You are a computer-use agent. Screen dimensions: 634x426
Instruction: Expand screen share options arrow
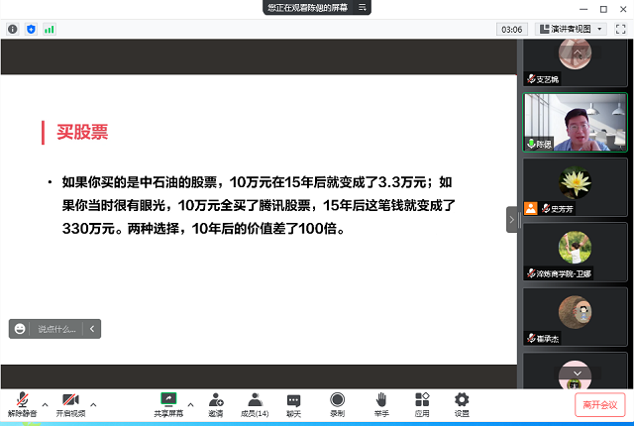pos(190,404)
